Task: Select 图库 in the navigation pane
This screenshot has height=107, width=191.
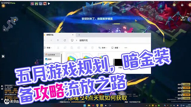Action: click(x=48, y=59)
